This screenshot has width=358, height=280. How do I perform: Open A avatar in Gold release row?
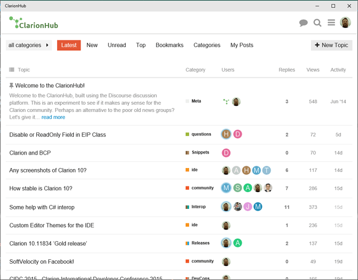237,243
